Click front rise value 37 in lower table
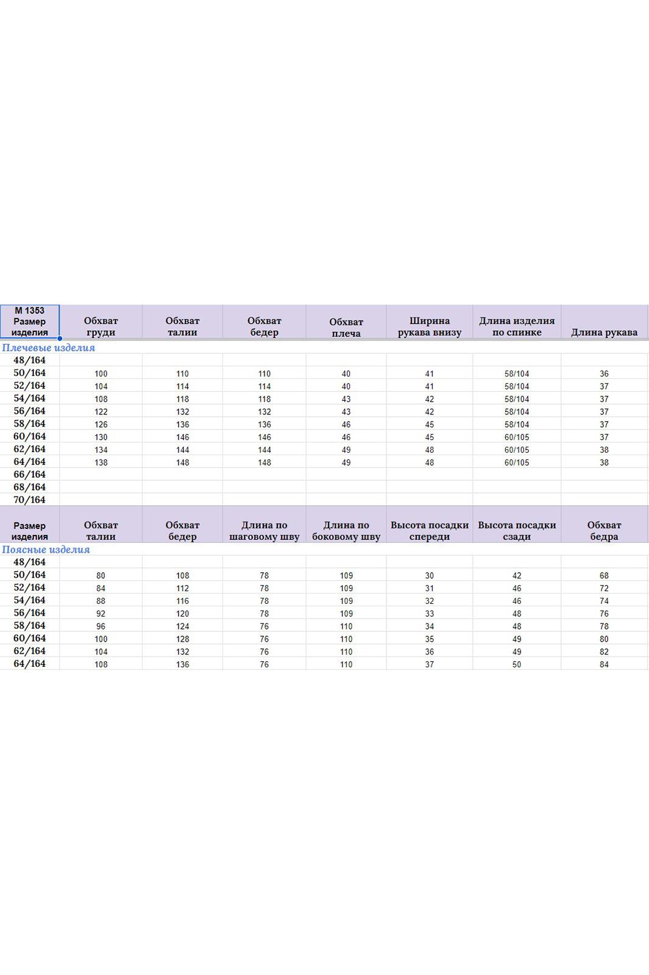The image size is (649, 975). coord(430,665)
